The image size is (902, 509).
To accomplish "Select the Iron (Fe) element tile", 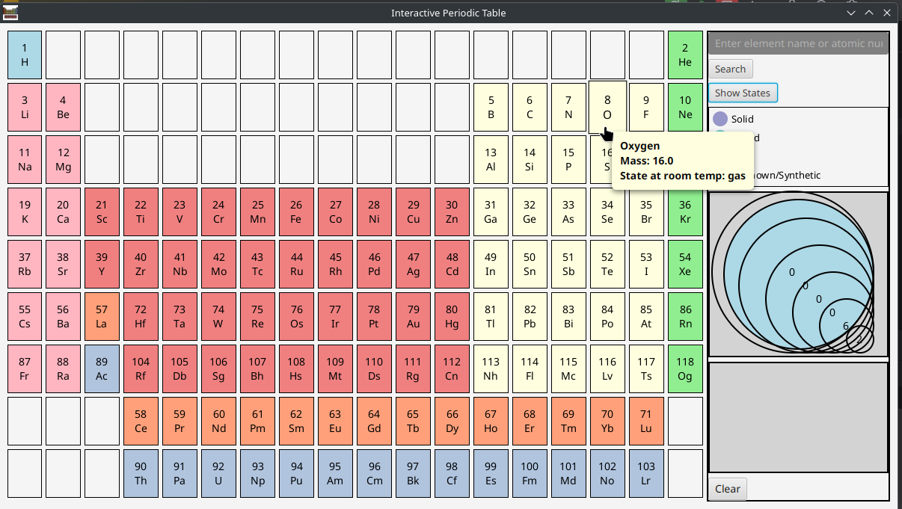I will [x=296, y=212].
